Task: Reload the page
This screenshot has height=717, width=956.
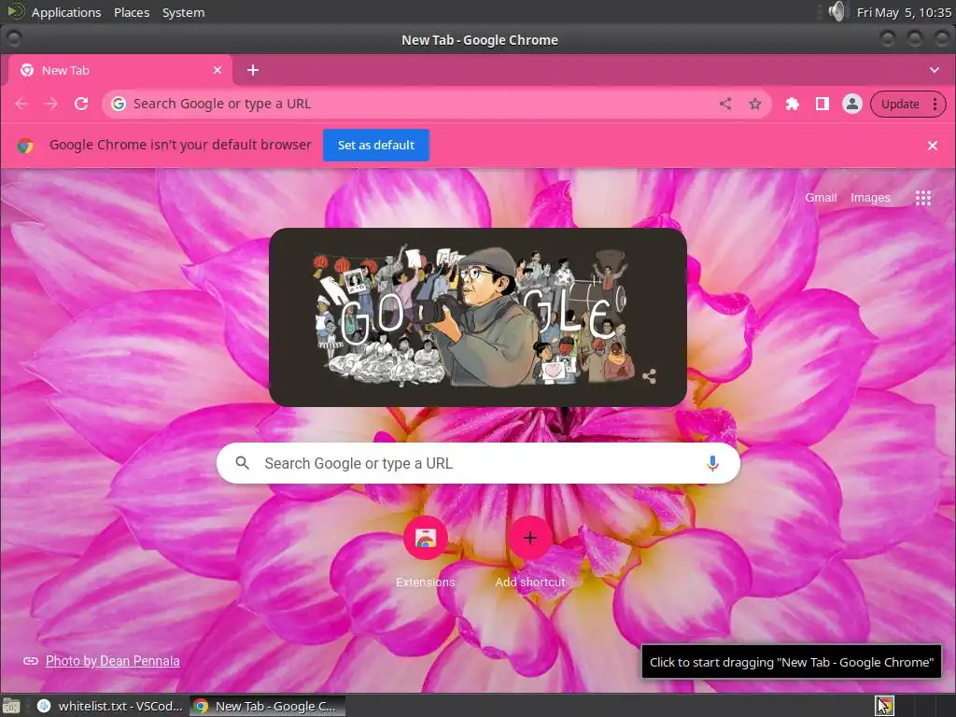Action: [81, 104]
